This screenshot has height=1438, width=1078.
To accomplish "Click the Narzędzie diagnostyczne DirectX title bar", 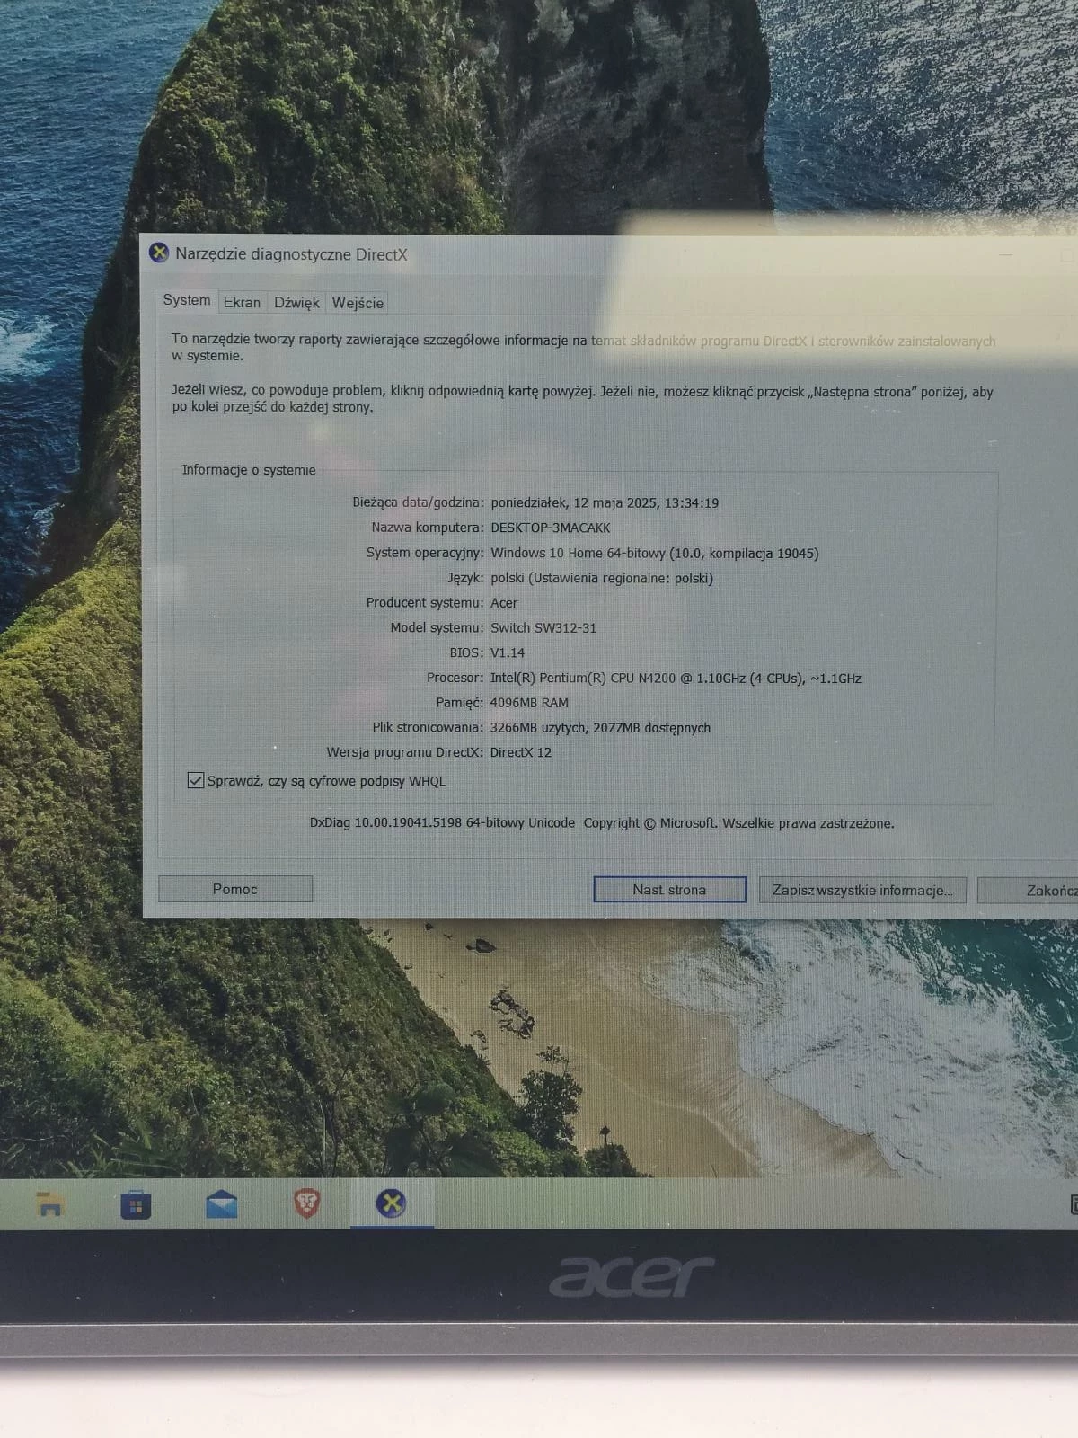I will (x=539, y=254).
